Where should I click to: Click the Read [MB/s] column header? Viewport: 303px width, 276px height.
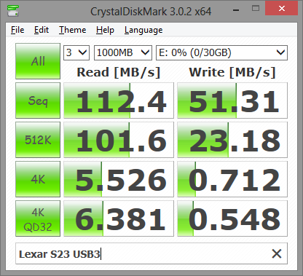(x=119, y=72)
